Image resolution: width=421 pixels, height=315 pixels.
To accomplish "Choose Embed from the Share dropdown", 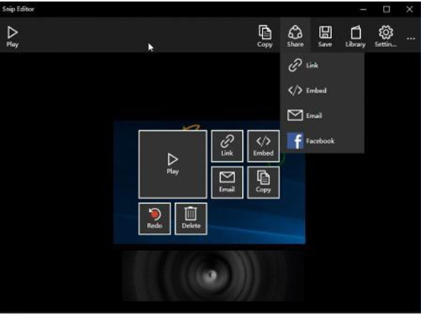I will (322, 91).
